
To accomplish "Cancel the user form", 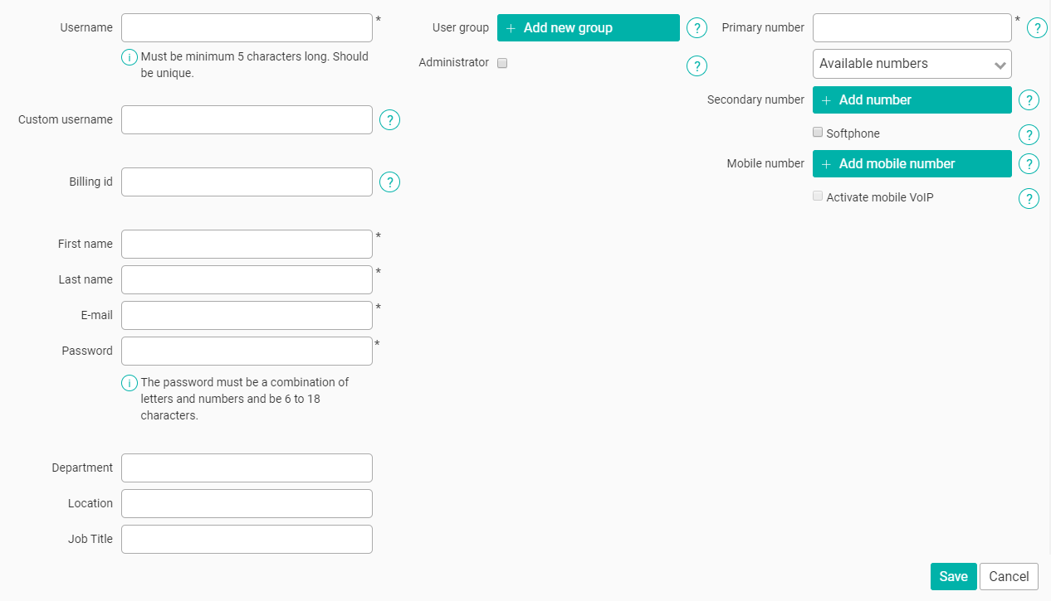I will (1009, 577).
